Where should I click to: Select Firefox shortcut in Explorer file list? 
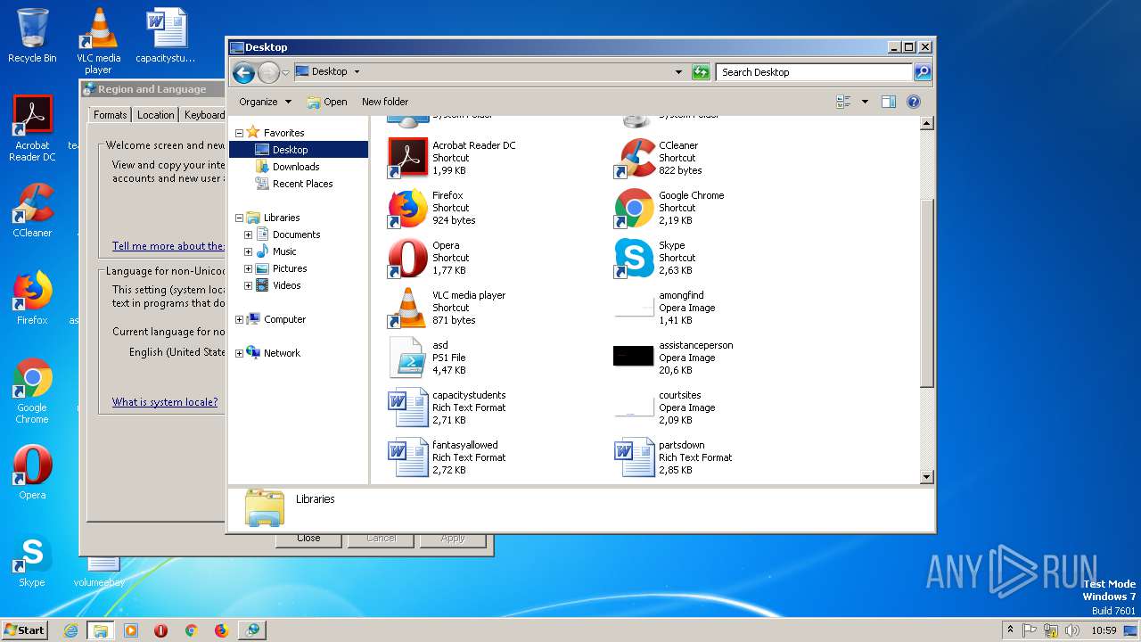[x=433, y=208]
